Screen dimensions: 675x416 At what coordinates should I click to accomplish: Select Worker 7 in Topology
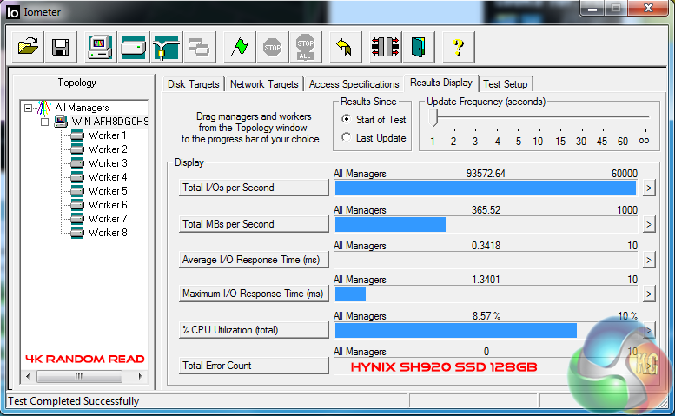107,219
